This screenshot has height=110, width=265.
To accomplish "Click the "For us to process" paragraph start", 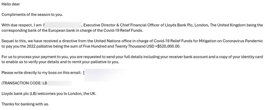I will pyautogui.click(x=16, y=57).
